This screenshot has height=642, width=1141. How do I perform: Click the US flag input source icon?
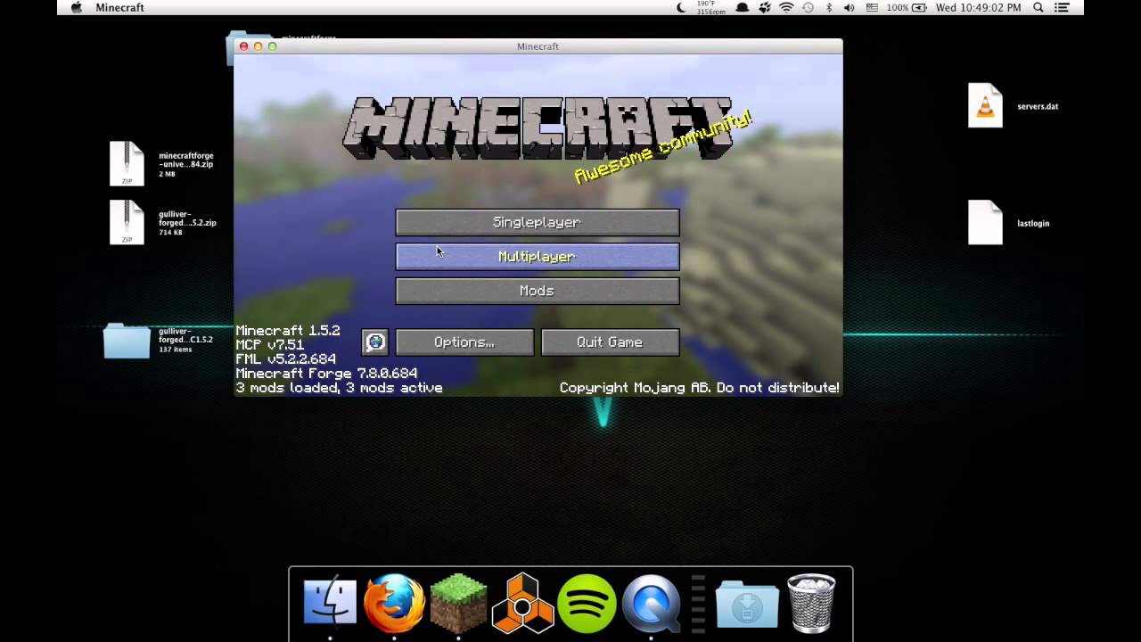[x=871, y=7]
